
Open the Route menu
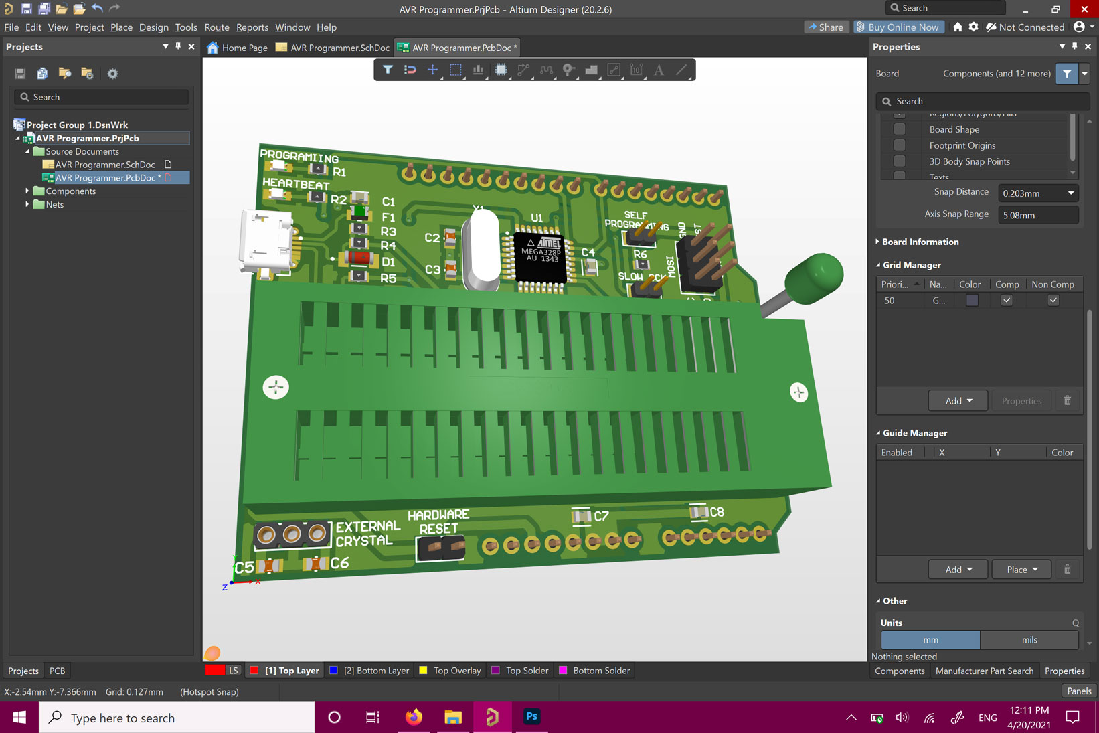click(x=217, y=27)
